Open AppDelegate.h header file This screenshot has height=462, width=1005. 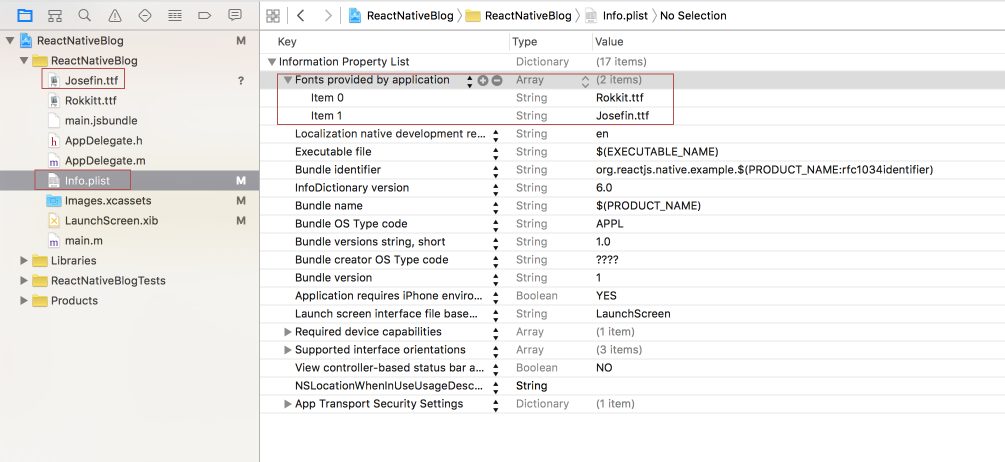103,140
